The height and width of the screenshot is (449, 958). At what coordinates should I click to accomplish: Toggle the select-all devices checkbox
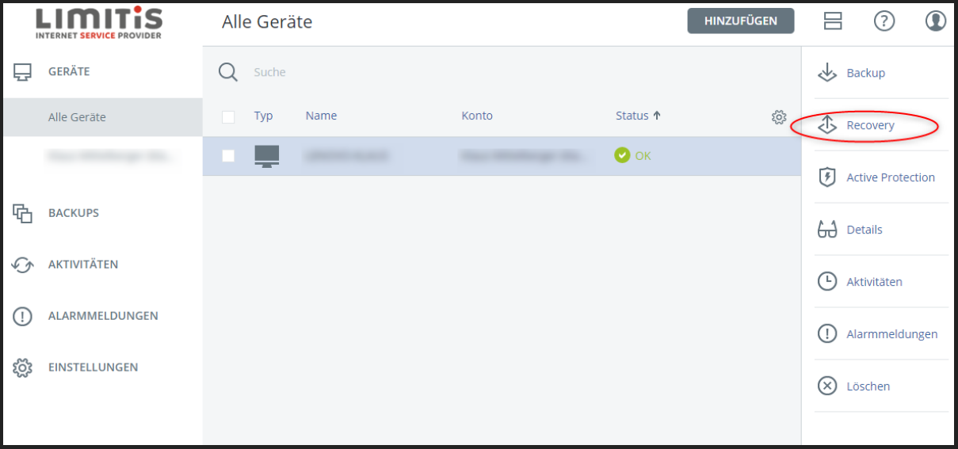(x=228, y=117)
